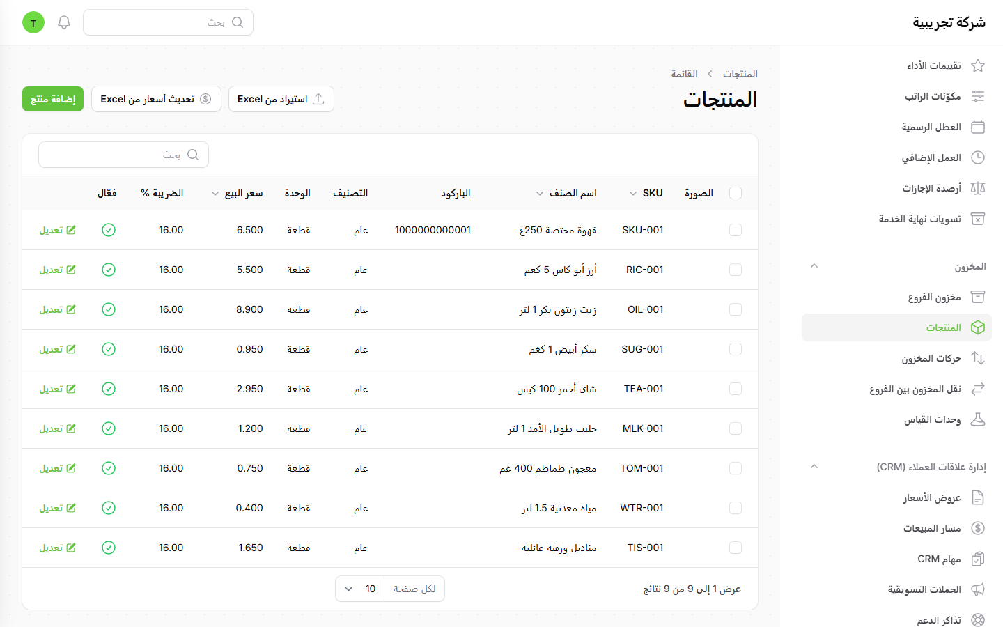
Task: Focus the top global search field
Action: (168, 22)
